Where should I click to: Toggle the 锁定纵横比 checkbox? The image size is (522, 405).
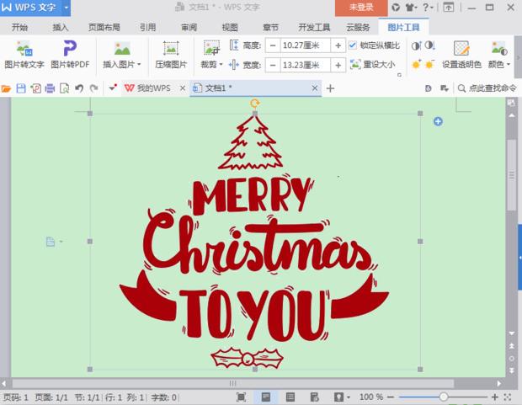pyautogui.click(x=352, y=45)
